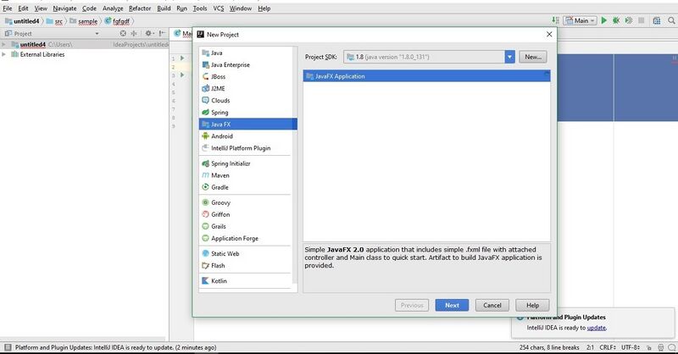This screenshot has width=678, height=354.
Task: Click Help button in New Project dialog
Action: [532, 305]
